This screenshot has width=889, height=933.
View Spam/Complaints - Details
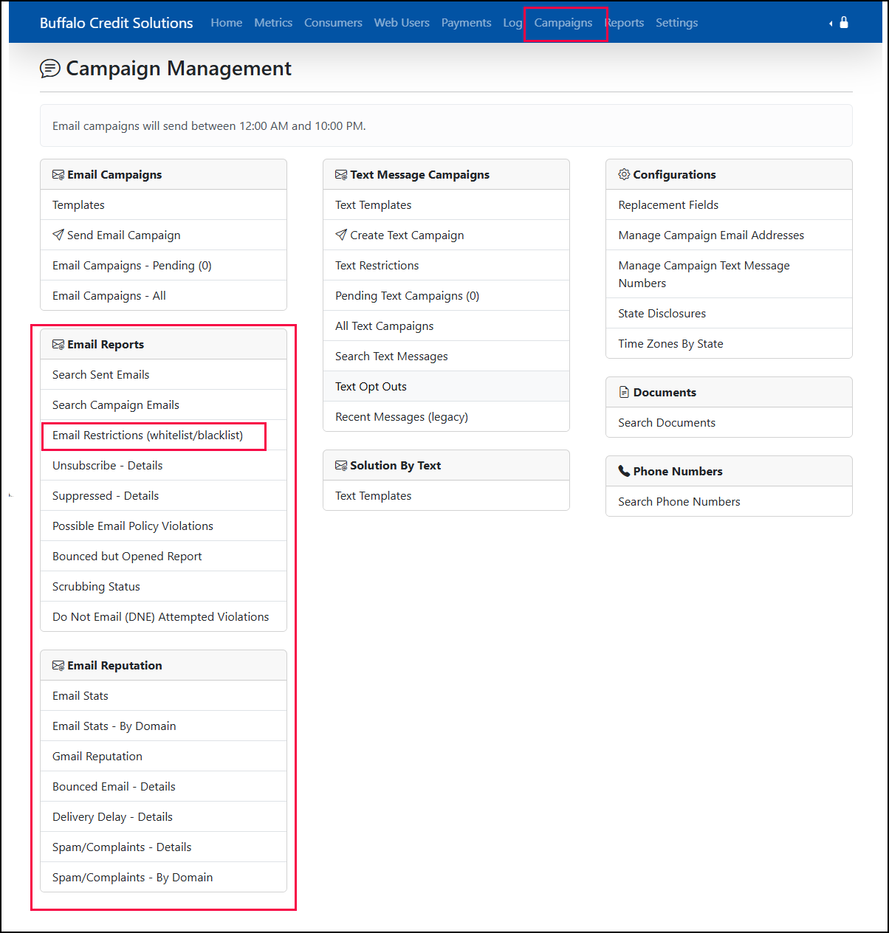163,847
